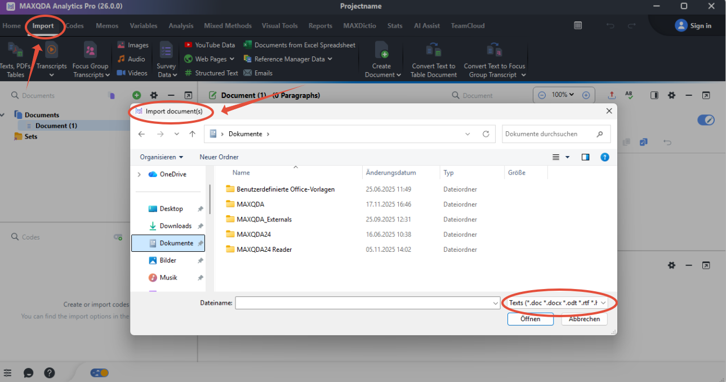Click the Abbrechen button
This screenshot has height=382, width=726.
tap(584, 319)
